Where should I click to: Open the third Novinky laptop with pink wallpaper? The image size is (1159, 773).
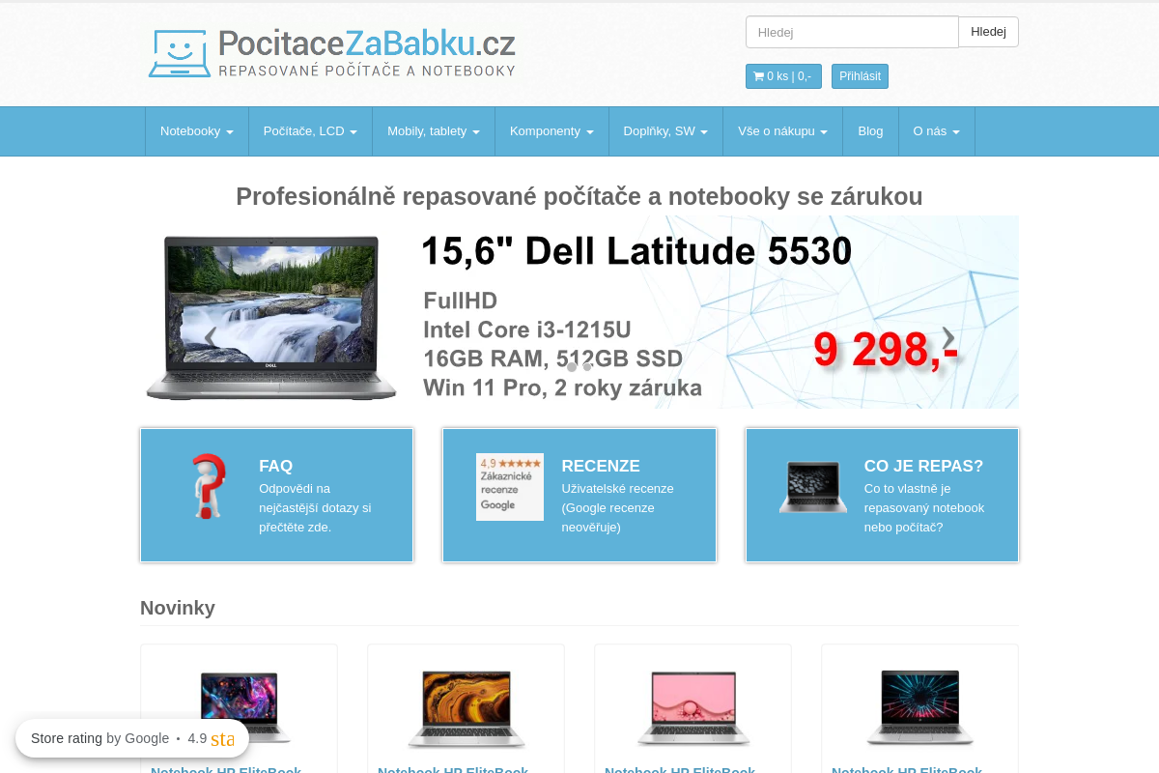pos(693,707)
